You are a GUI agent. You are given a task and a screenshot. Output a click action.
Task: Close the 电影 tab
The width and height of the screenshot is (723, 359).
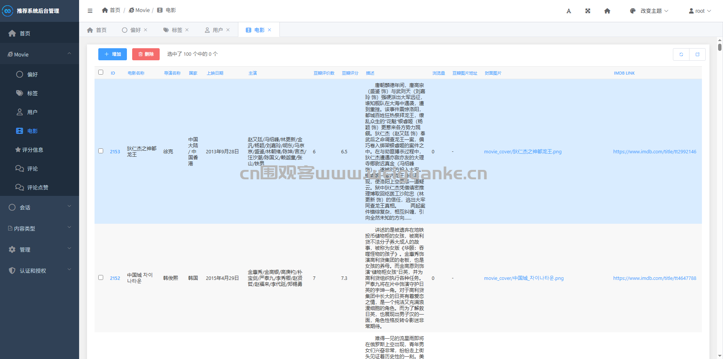[270, 30]
